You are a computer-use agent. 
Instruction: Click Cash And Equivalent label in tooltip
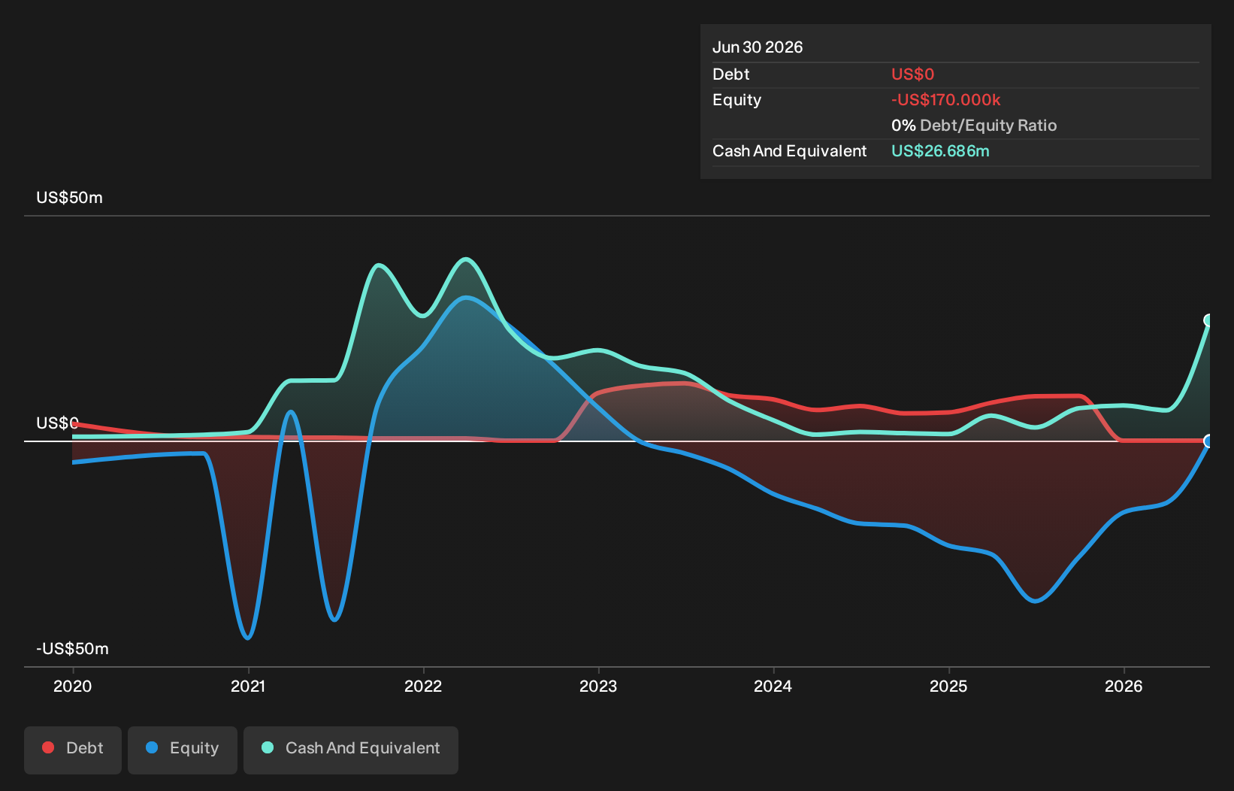pos(790,151)
